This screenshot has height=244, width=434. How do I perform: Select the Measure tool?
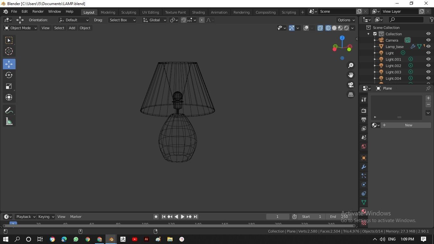tap(9, 122)
